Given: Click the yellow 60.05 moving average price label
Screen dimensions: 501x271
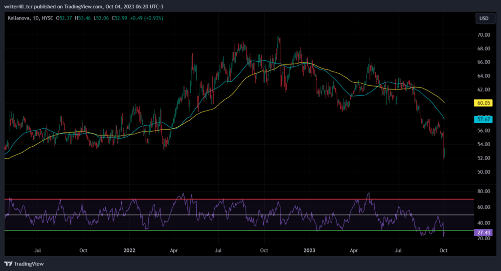Looking at the screenshot, I should [x=483, y=103].
